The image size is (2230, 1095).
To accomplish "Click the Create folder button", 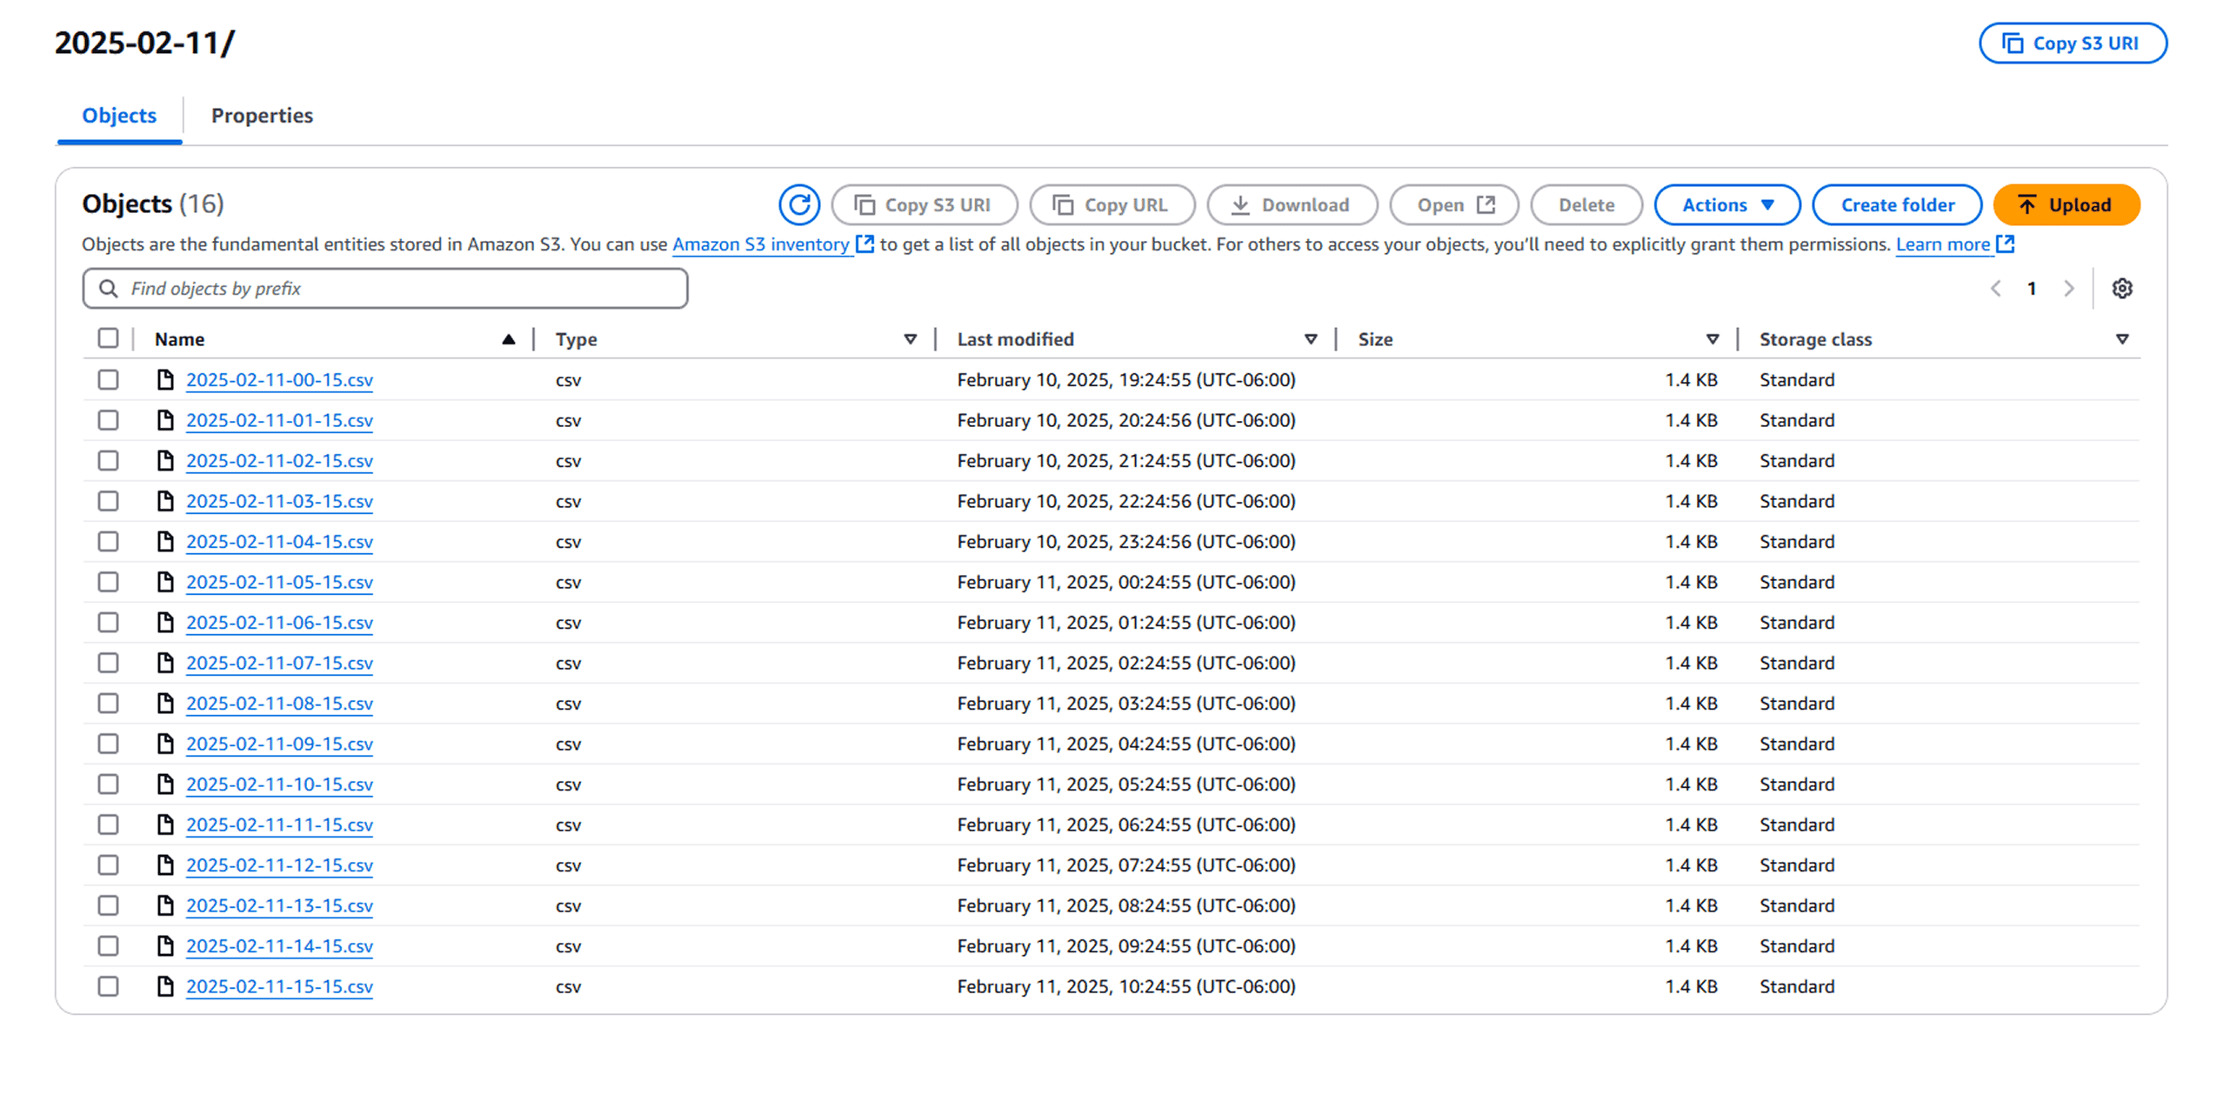I will click(1897, 204).
